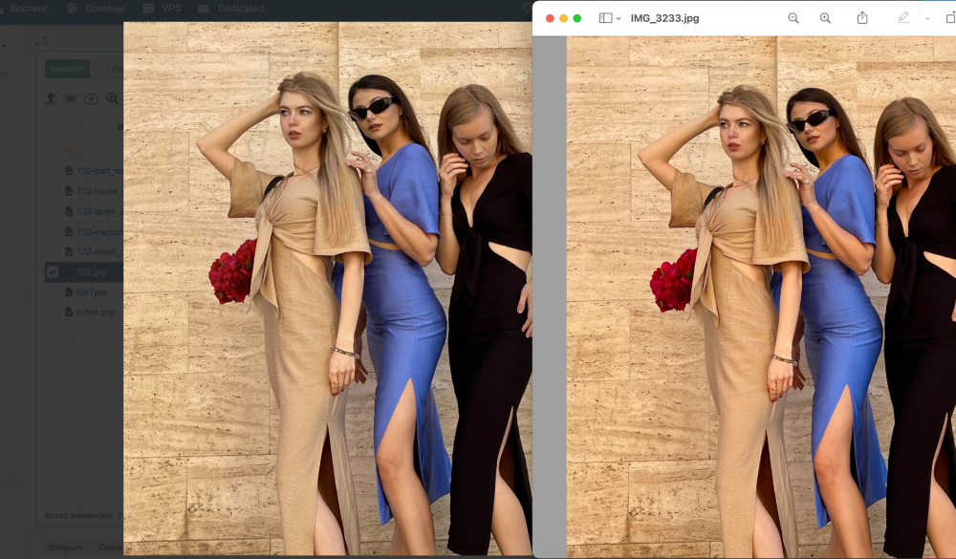Check the index.php row checkbox

click(53, 312)
